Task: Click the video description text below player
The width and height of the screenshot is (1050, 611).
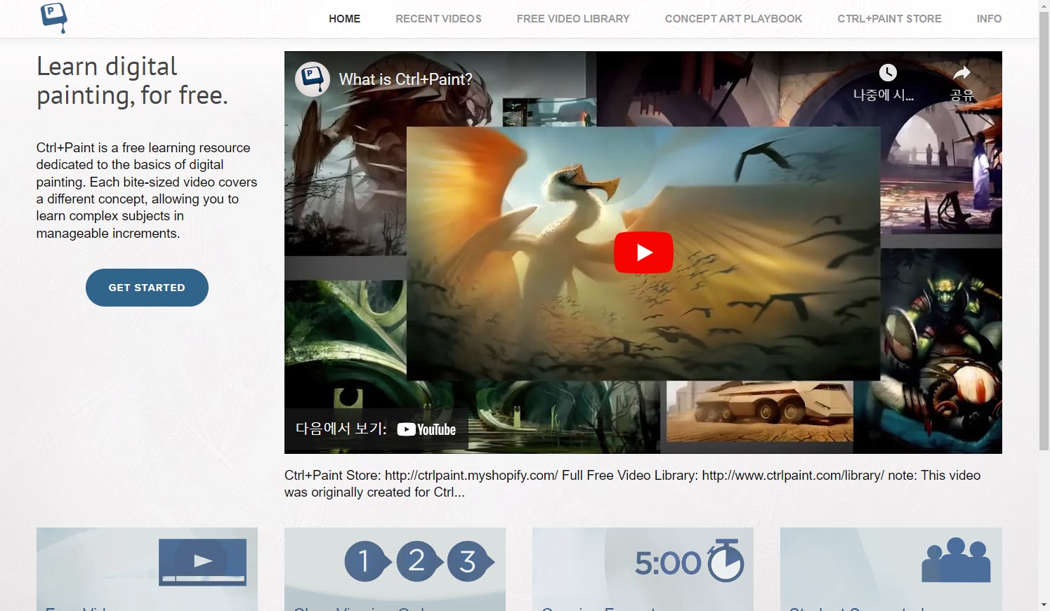Action: [632, 483]
